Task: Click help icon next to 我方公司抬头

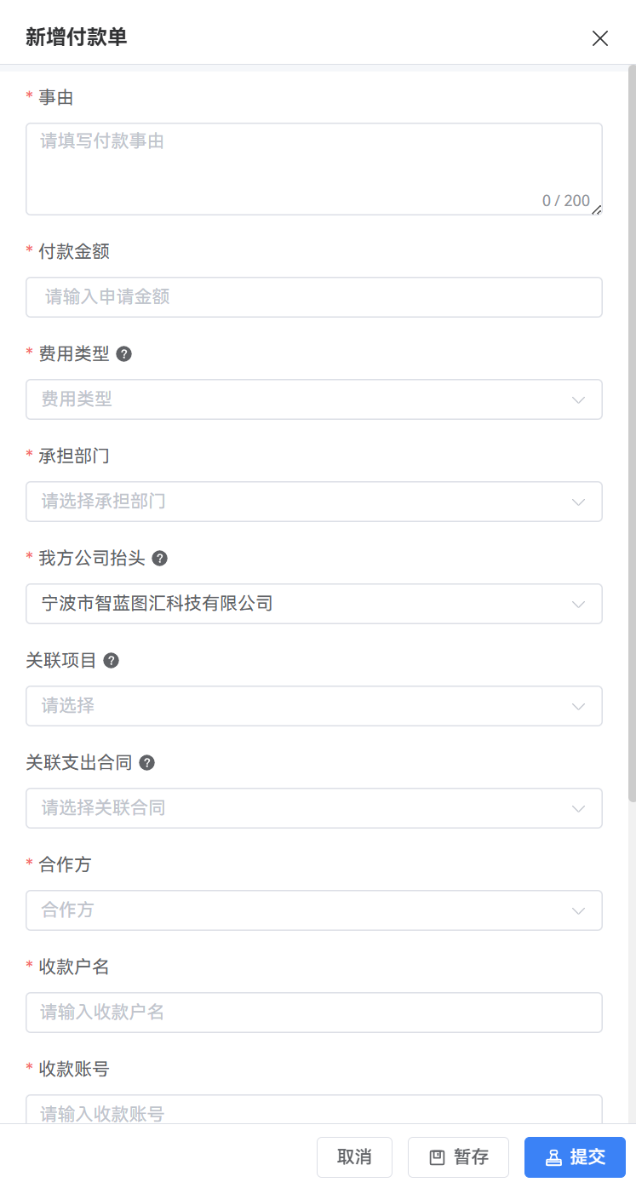Action: [x=159, y=559]
